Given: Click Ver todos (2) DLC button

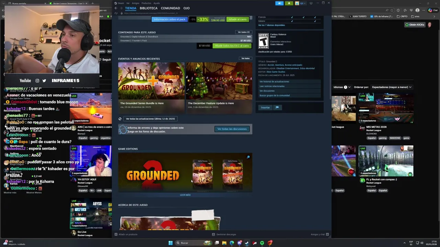Looking at the screenshot, I should point(244,32).
